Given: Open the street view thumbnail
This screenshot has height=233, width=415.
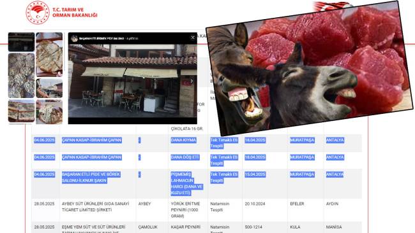Looking at the screenshot, I should [x=49, y=88].
